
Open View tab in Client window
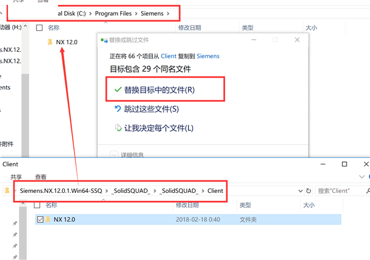41,177
